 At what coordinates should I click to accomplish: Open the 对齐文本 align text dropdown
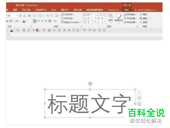(68, 18)
